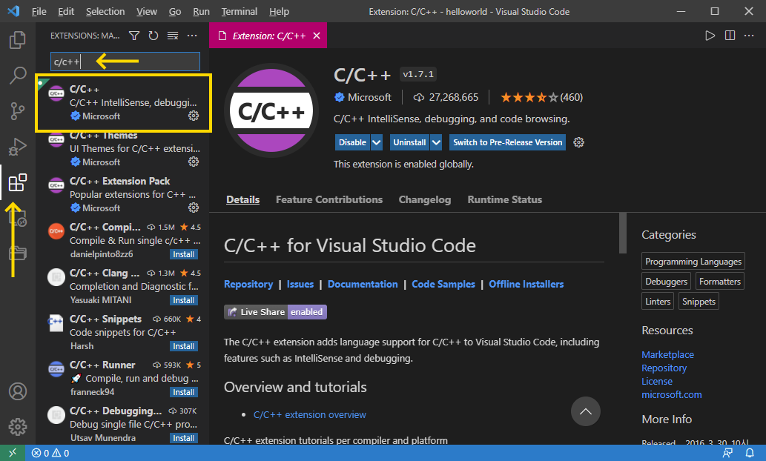766x461 pixels.
Task: Expand the Disable button dropdown arrow
Action: click(376, 142)
